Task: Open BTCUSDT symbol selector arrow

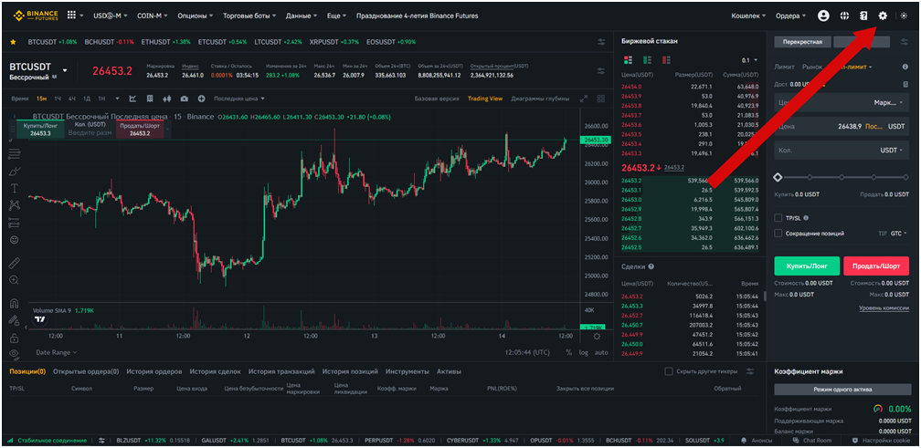Action: 65,70
